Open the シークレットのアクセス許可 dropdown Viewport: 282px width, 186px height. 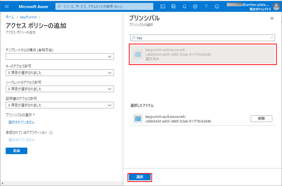tap(60, 89)
